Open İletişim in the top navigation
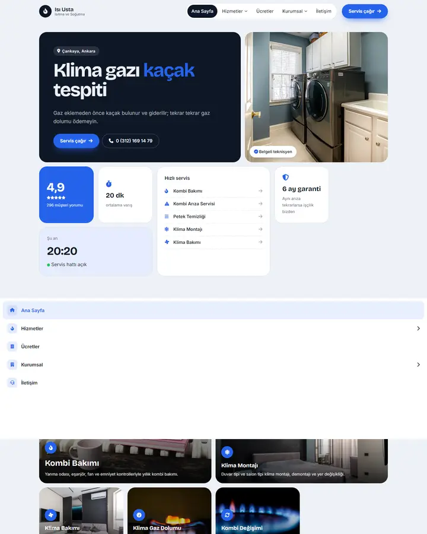 (x=323, y=11)
